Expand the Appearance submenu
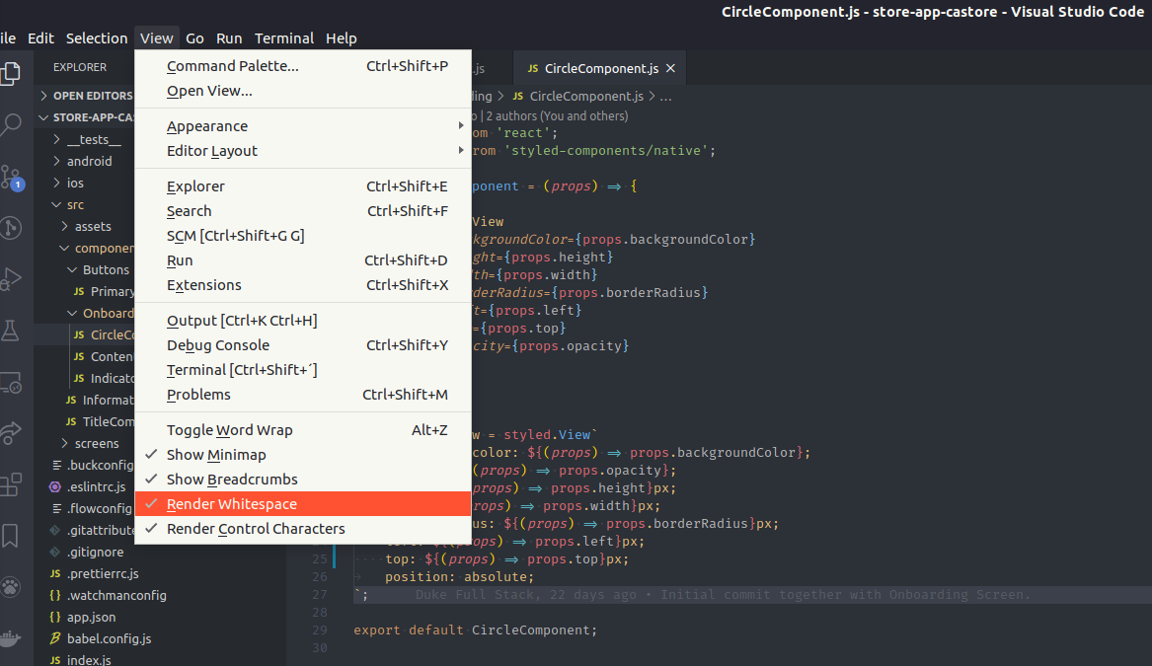This screenshot has width=1152, height=666. pos(207,125)
